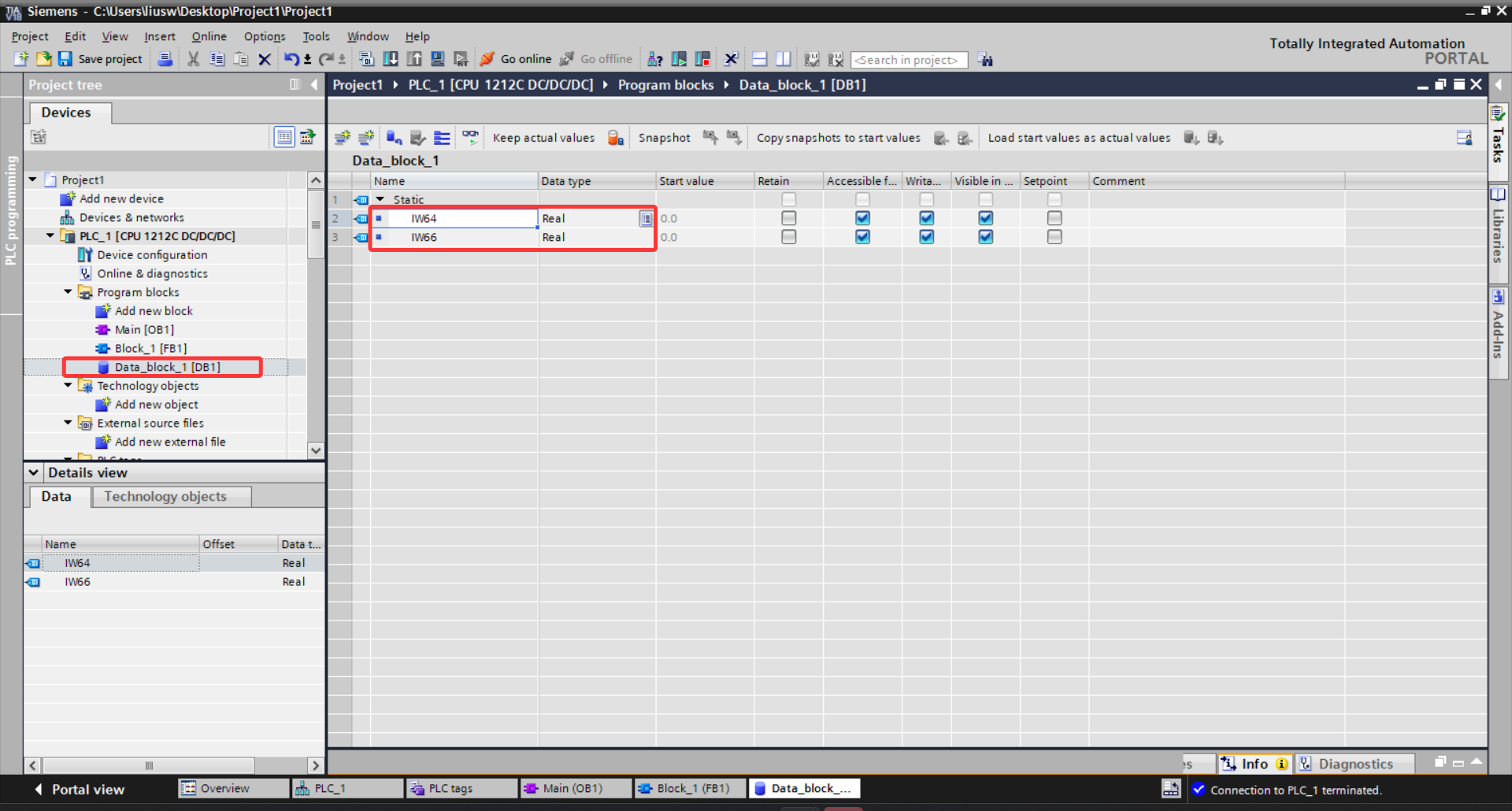This screenshot has height=811, width=1512.
Task: Click the Compile icon in main toolbar
Action: pyautogui.click(x=366, y=59)
